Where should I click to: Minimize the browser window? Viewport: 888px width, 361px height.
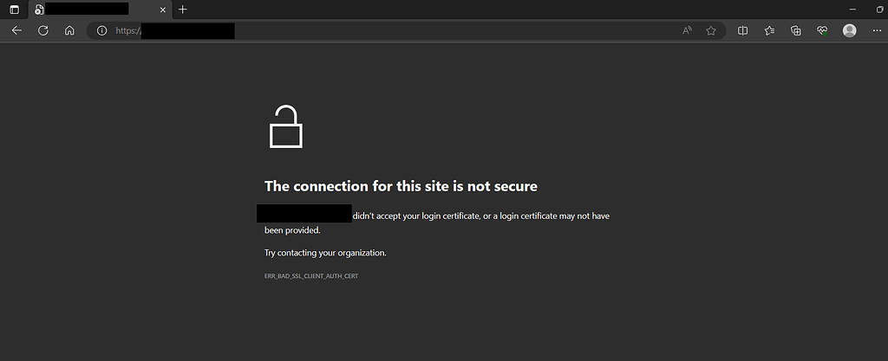[x=853, y=10]
